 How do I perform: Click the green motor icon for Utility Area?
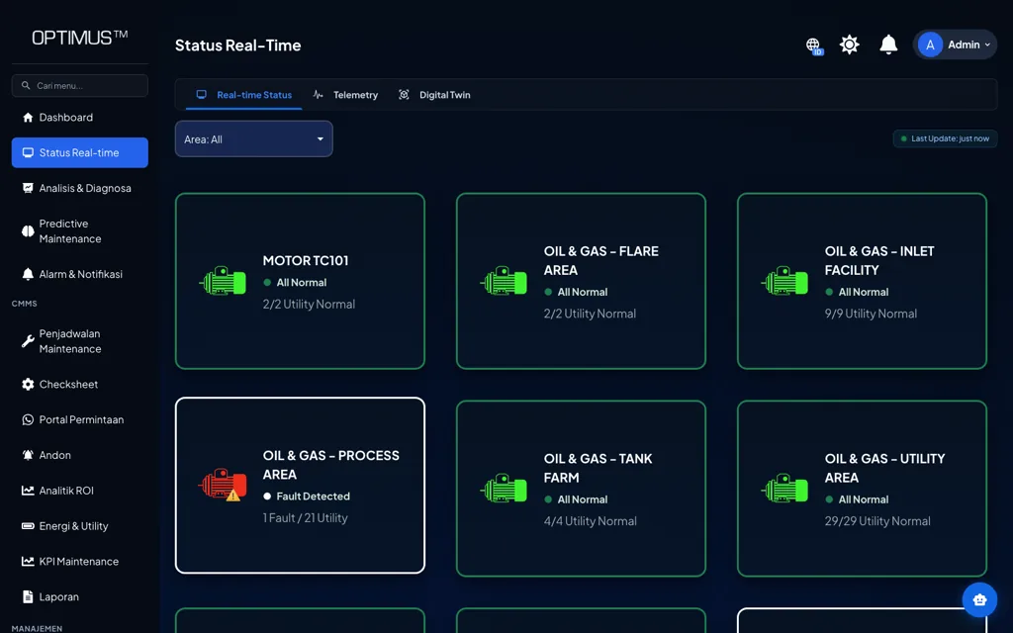[x=784, y=489]
